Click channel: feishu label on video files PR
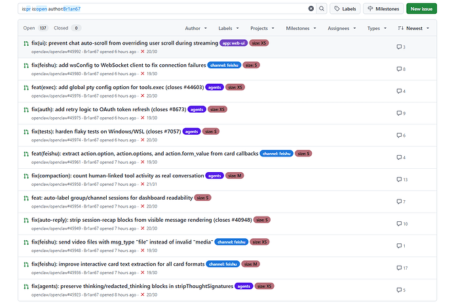This screenshot has width=452, height=303. click(231, 242)
